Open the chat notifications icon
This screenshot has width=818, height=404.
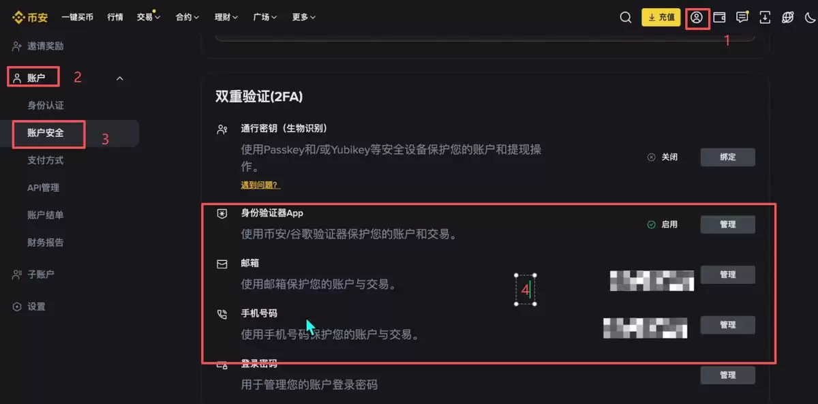tap(742, 18)
